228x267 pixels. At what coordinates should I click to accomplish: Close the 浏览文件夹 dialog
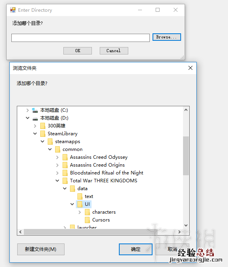(x=190, y=68)
